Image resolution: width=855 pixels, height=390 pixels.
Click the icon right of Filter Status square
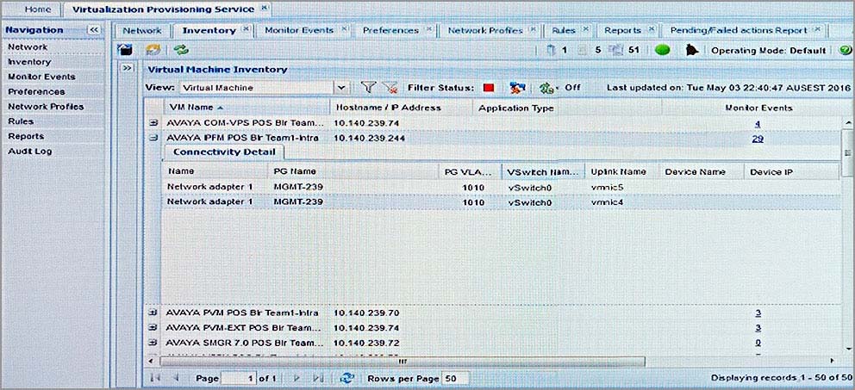516,87
